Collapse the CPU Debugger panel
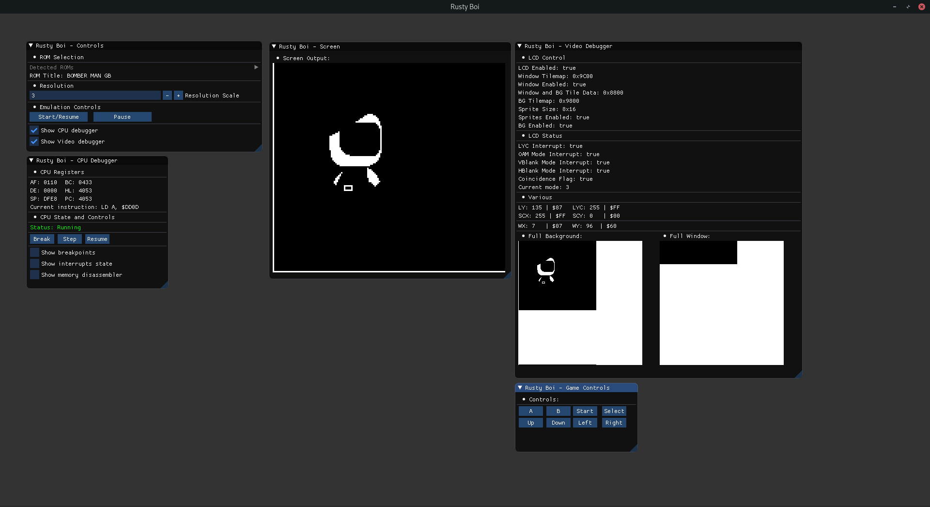 point(31,160)
